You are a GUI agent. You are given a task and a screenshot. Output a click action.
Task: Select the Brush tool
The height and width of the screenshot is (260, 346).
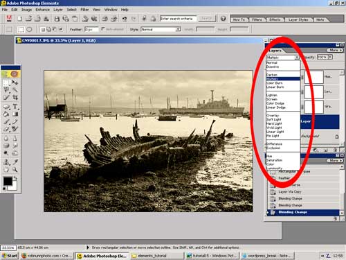6,121
